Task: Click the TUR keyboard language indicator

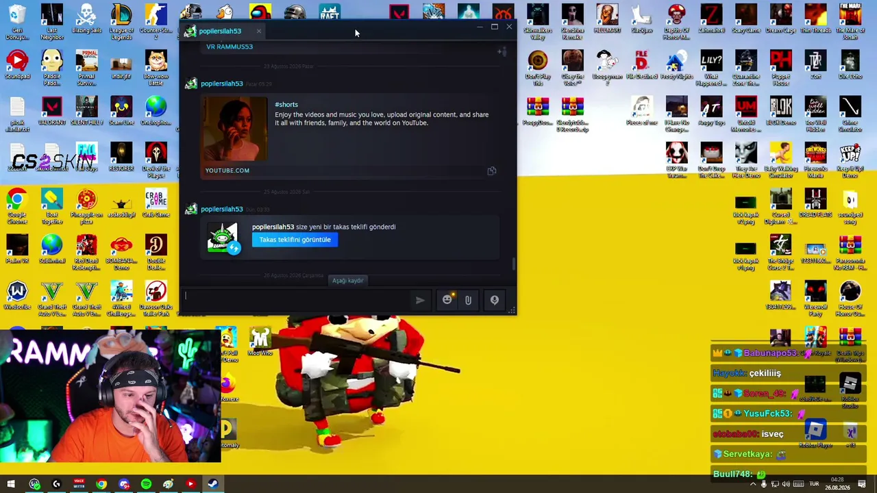Action: (814, 484)
